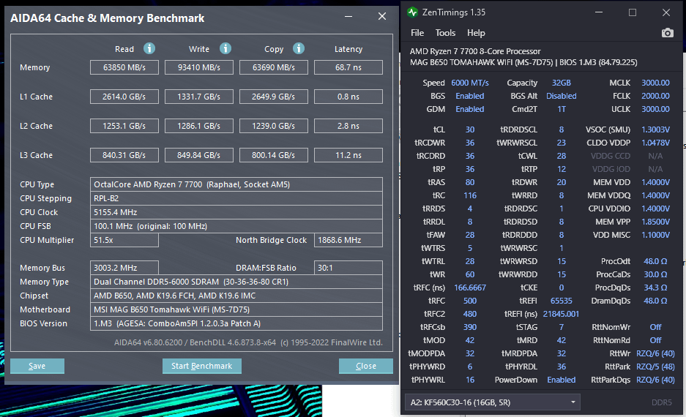Click the ProcOdt value 48.0 Ω
Viewport: 686px width, 417px height.
655,261
